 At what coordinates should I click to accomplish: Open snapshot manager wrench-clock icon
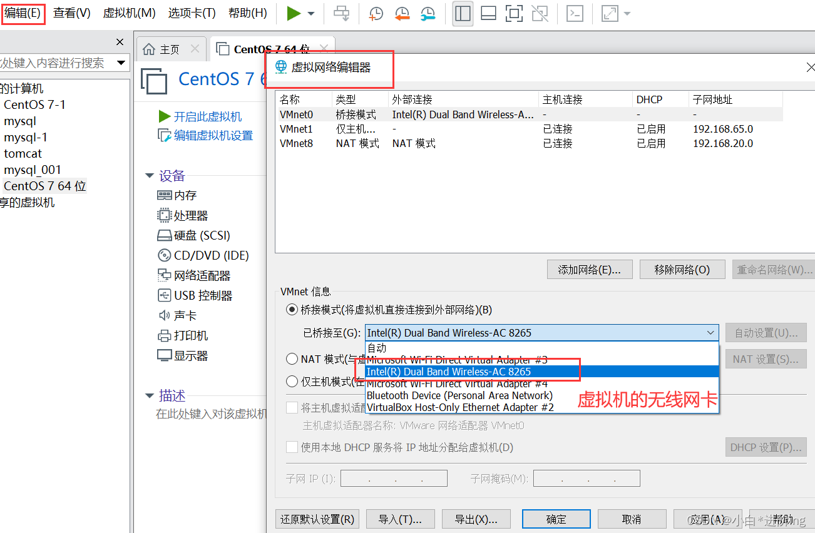(428, 14)
